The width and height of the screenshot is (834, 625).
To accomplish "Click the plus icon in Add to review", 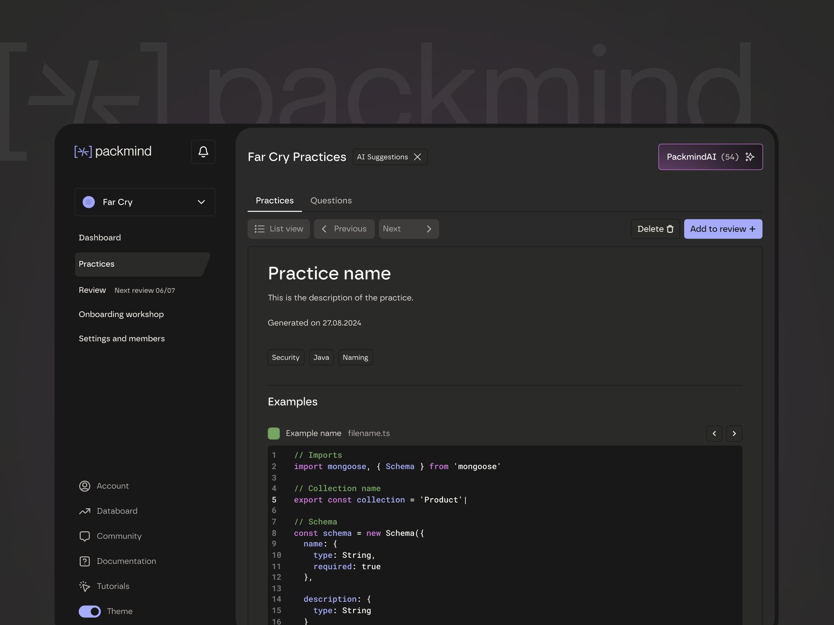I will click(x=752, y=229).
